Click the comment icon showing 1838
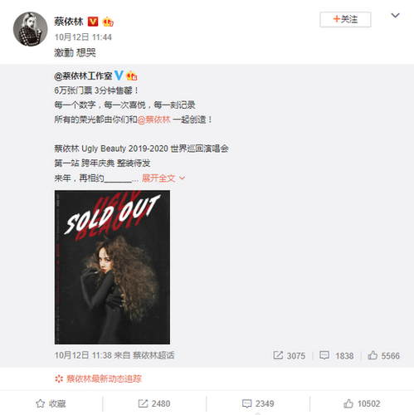Screen dimensions: 414x415 [x=324, y=355]
